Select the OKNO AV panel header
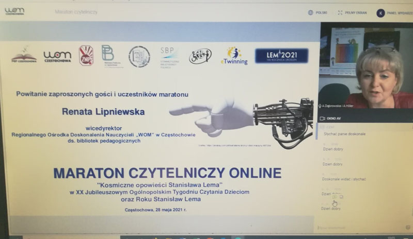The image size is (413, 239). [334, 118]
